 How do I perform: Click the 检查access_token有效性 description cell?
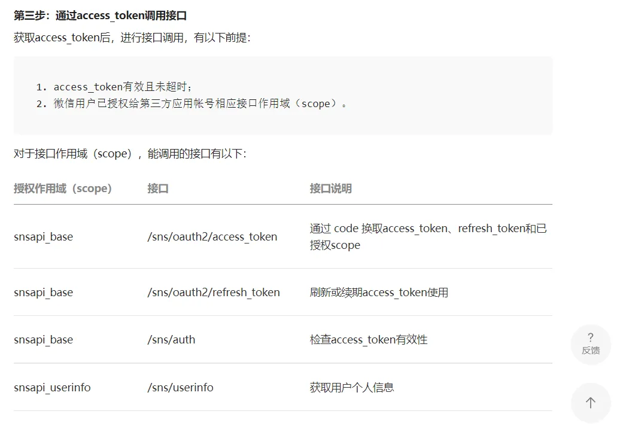coord(368,339)
